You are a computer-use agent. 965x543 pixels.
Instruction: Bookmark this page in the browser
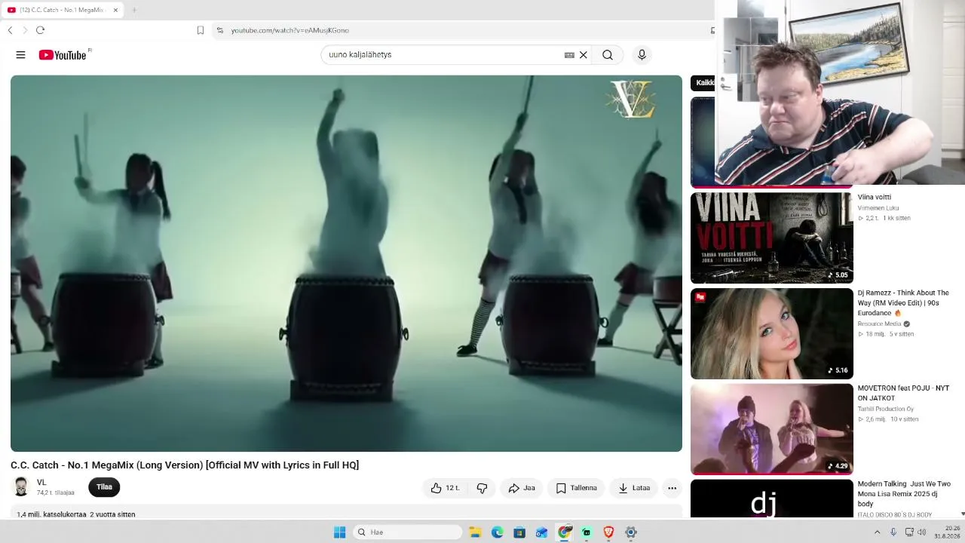click(201, 30)
